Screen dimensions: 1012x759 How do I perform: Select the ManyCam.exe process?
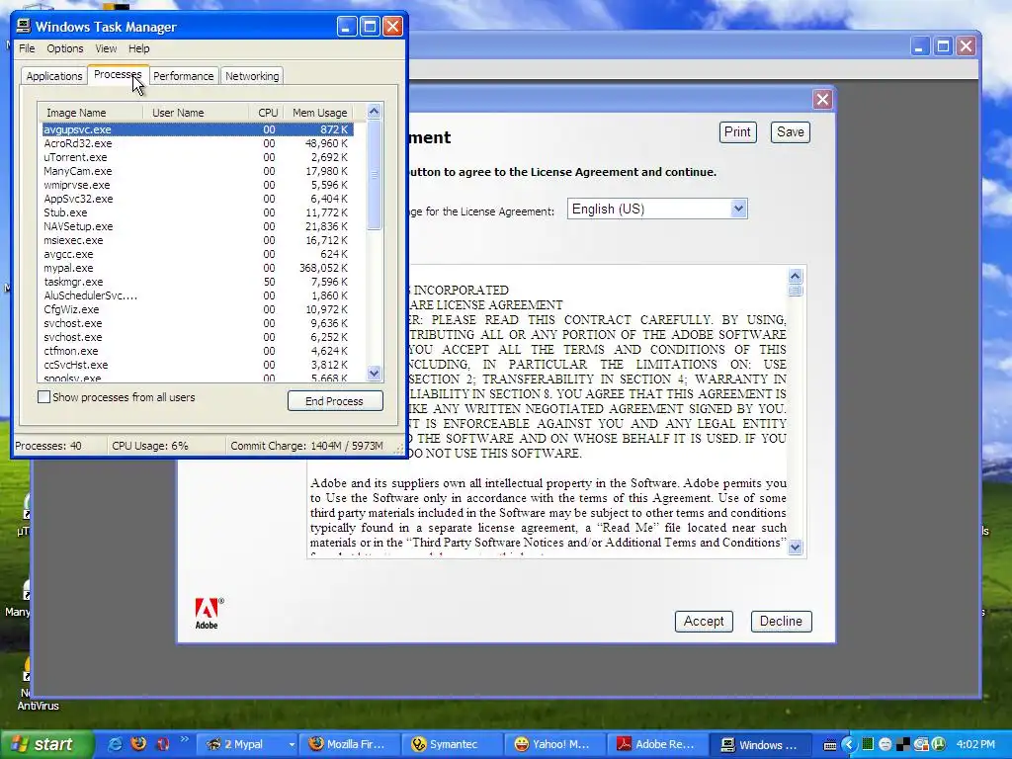pyautogui.click(x=197, y=171)
